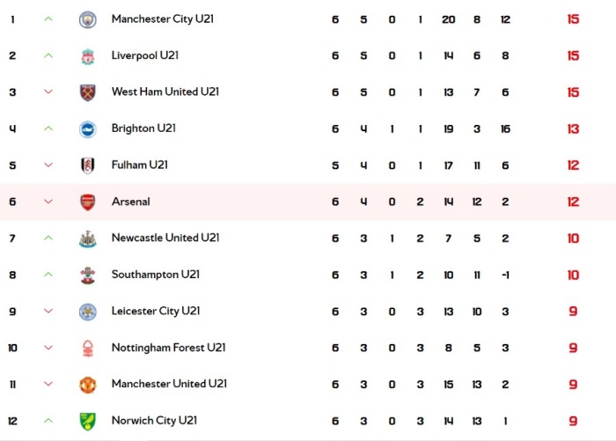Click the Southampton U21 club badge
Viewport: 616px width, 441px height.
tap(88, 276)
